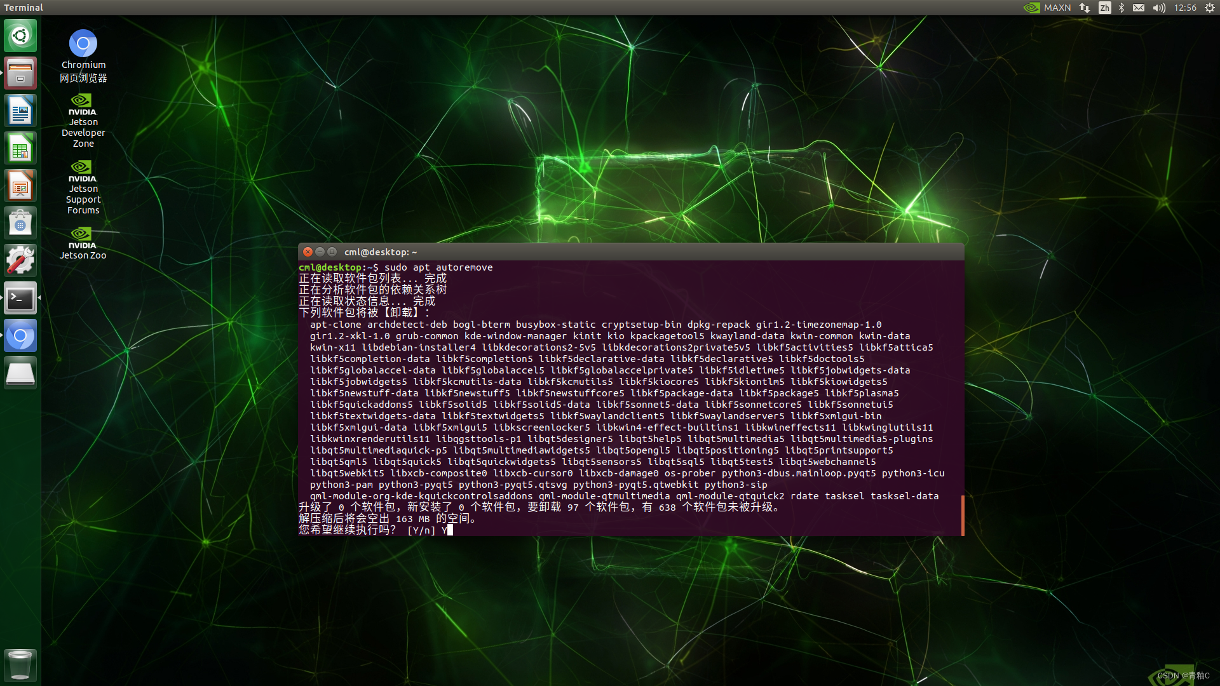Open the Bluetooth indicator menu
The image size is (1220, 686).
click(1122, 8)
